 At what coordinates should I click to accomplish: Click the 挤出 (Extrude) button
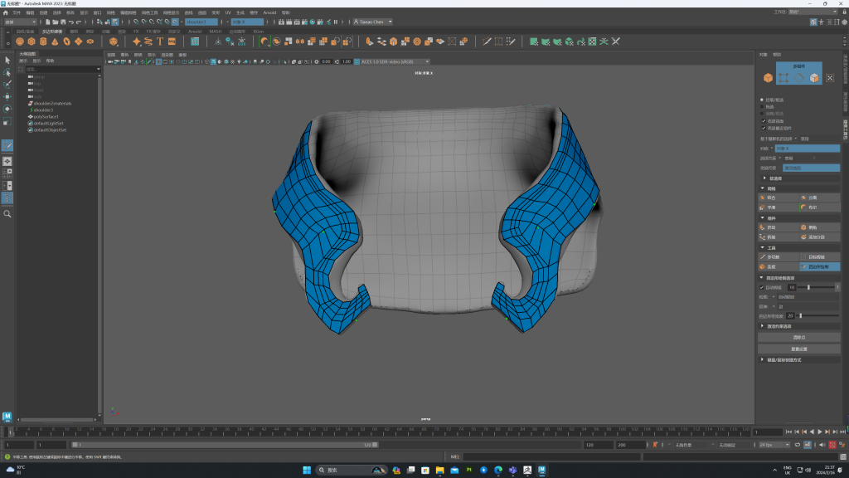click(x=779, y=227)
